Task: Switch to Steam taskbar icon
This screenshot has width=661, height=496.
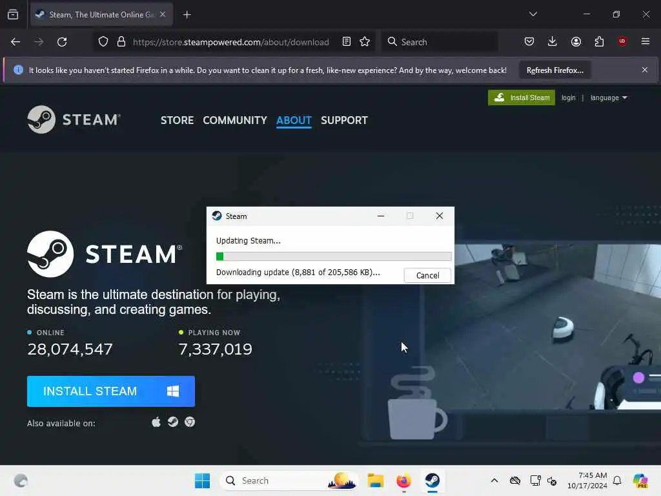Action: pyautogui.click(x=432, y=480)
